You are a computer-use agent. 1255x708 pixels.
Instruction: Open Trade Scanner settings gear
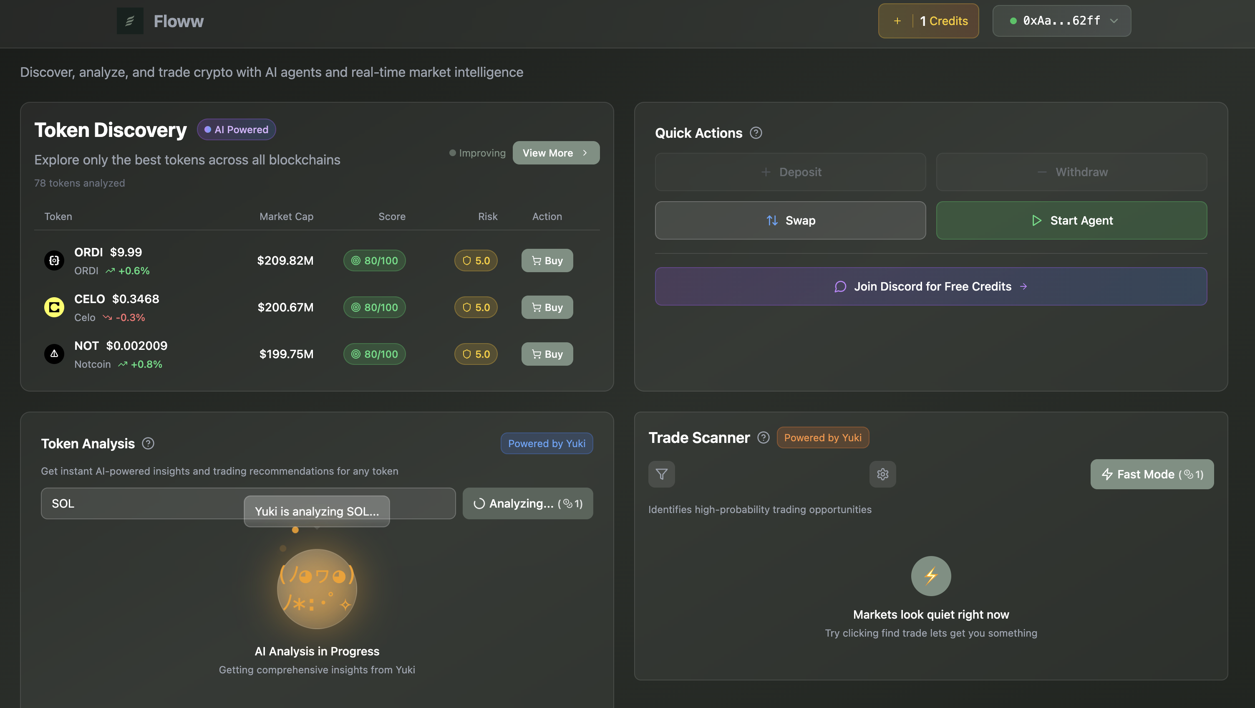(x=882, y=474)
